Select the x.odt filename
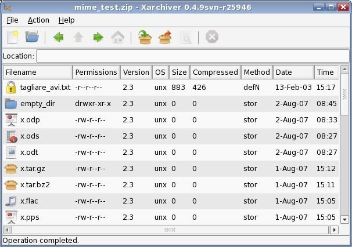 click(x=29, y=152)
